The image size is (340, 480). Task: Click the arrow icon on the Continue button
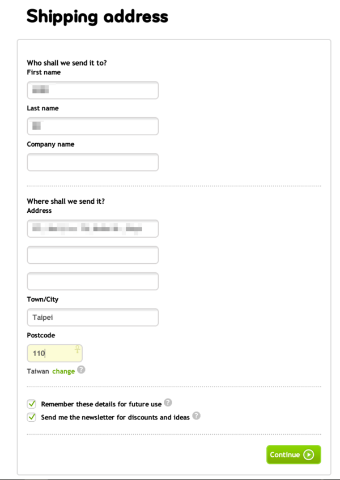coord(308,455)
